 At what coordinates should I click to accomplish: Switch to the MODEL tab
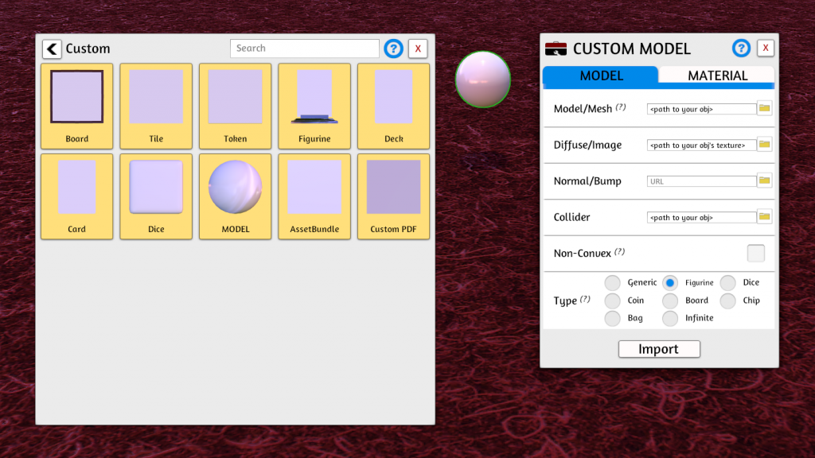point(601,76)
